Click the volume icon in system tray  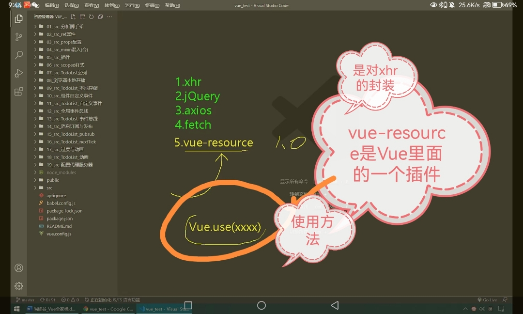point(482,309)
